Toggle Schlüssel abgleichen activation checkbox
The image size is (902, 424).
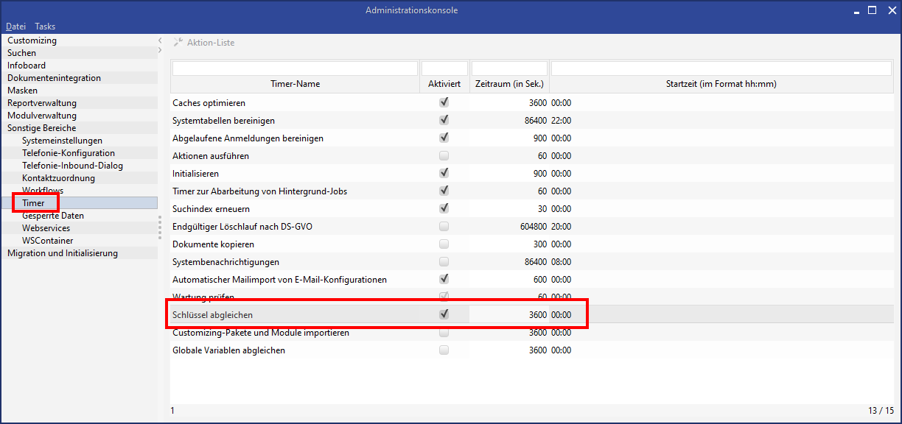[x=444, y=314]
